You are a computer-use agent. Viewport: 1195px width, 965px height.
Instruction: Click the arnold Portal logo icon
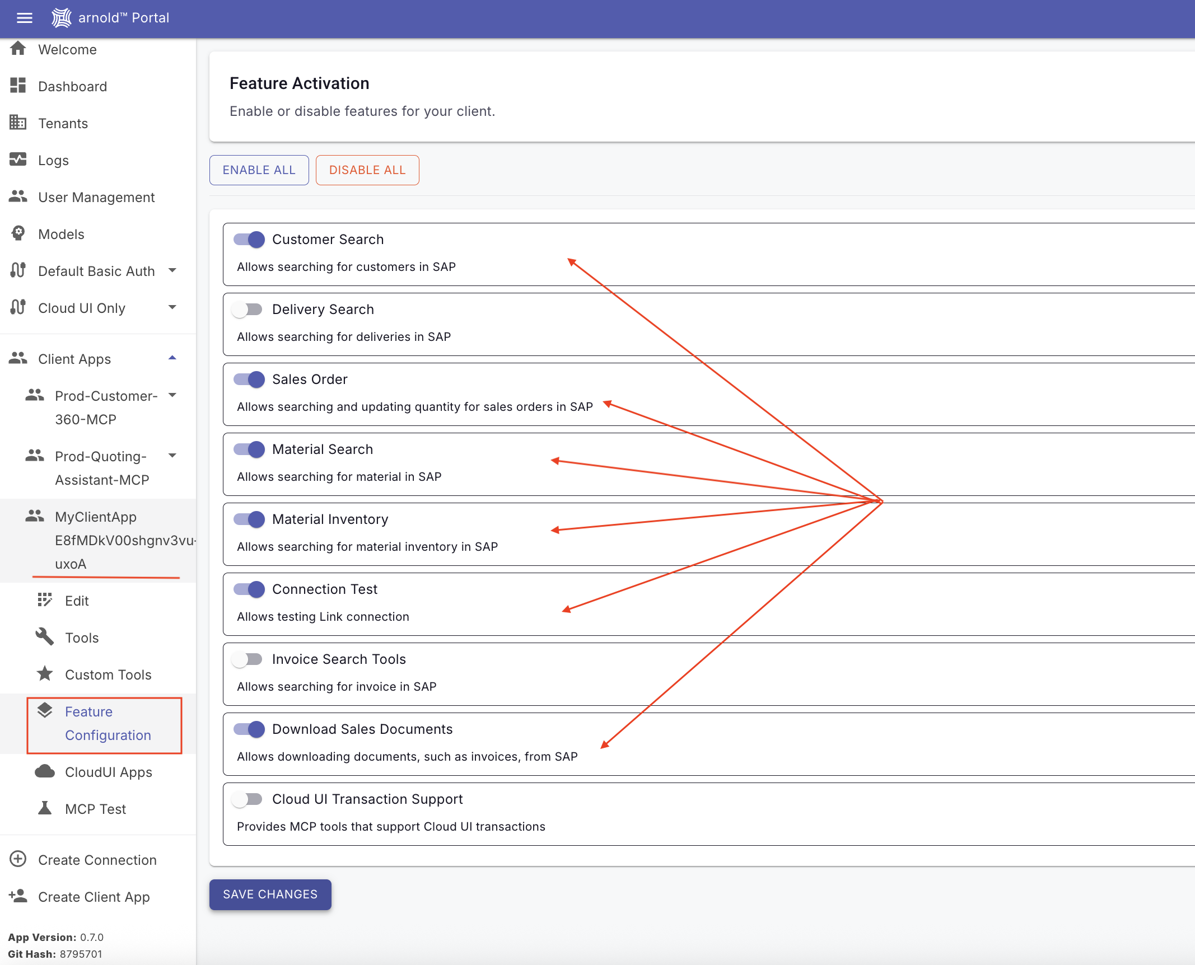click(x=62, y=18)
